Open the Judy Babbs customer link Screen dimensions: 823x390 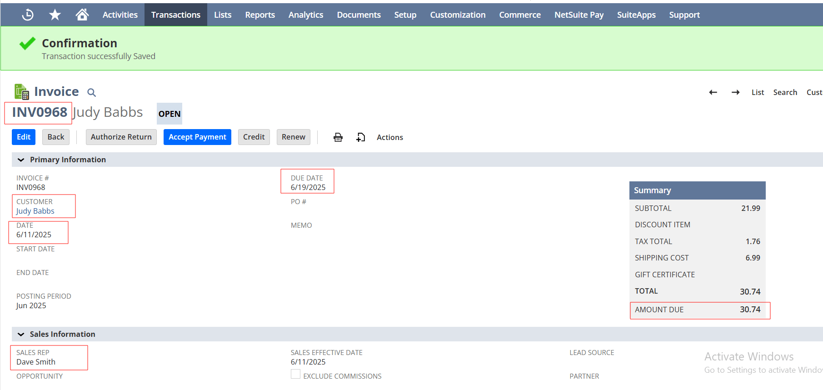click(35, 211)
